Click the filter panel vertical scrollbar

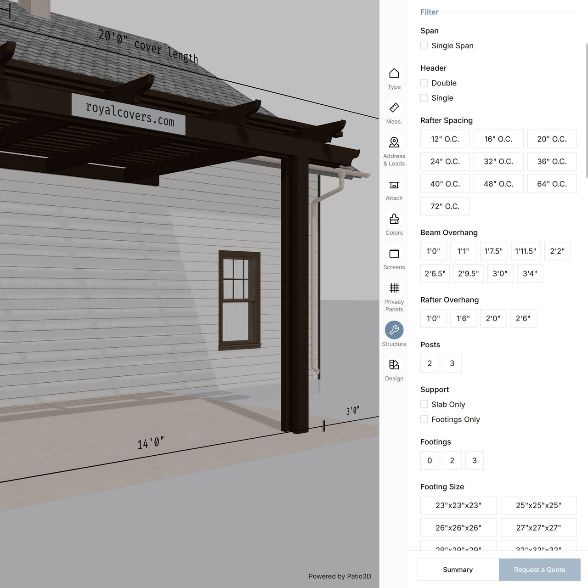[x=587, y=110]
